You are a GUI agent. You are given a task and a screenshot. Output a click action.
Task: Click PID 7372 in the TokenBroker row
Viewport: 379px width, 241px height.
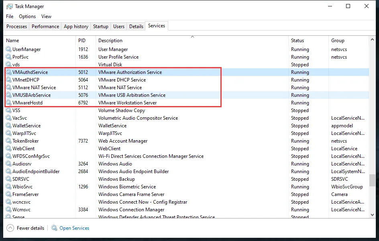pyautogui.click(x=83, y=141)
